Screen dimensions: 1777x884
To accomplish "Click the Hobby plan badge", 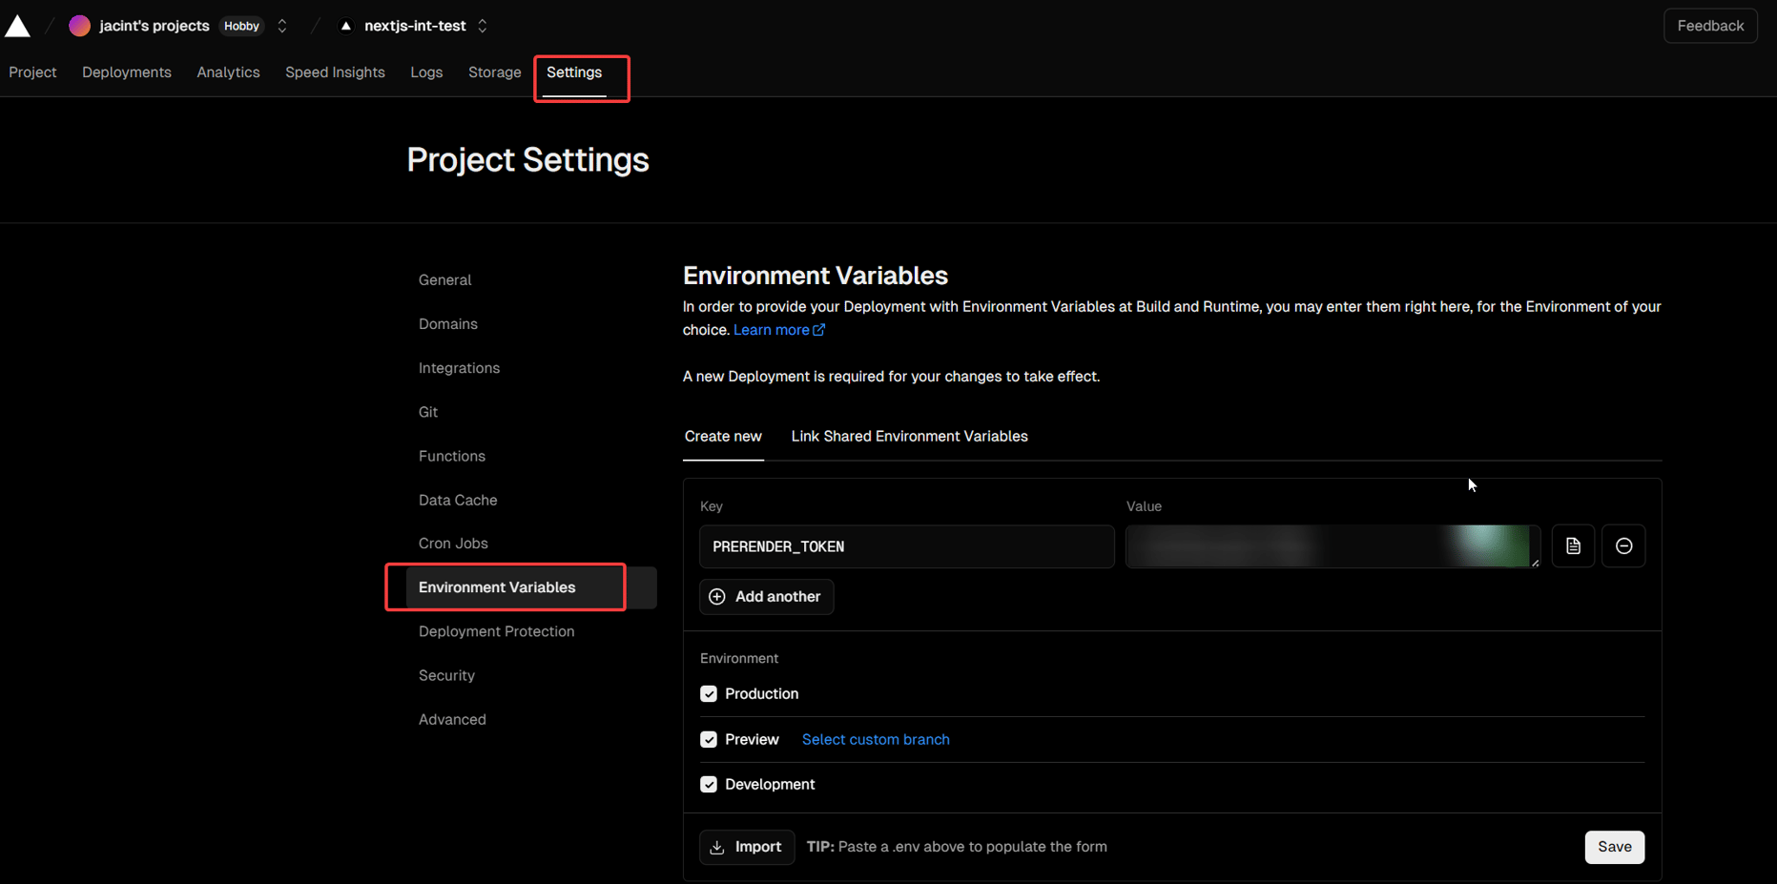I will [x=241, y=26].
